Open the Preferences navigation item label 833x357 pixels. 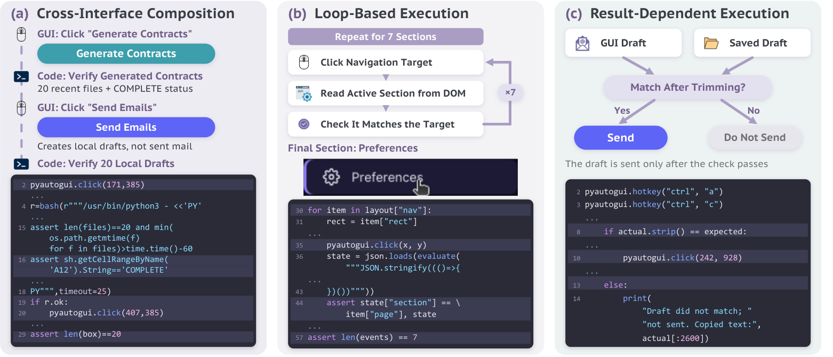point(387,177)
